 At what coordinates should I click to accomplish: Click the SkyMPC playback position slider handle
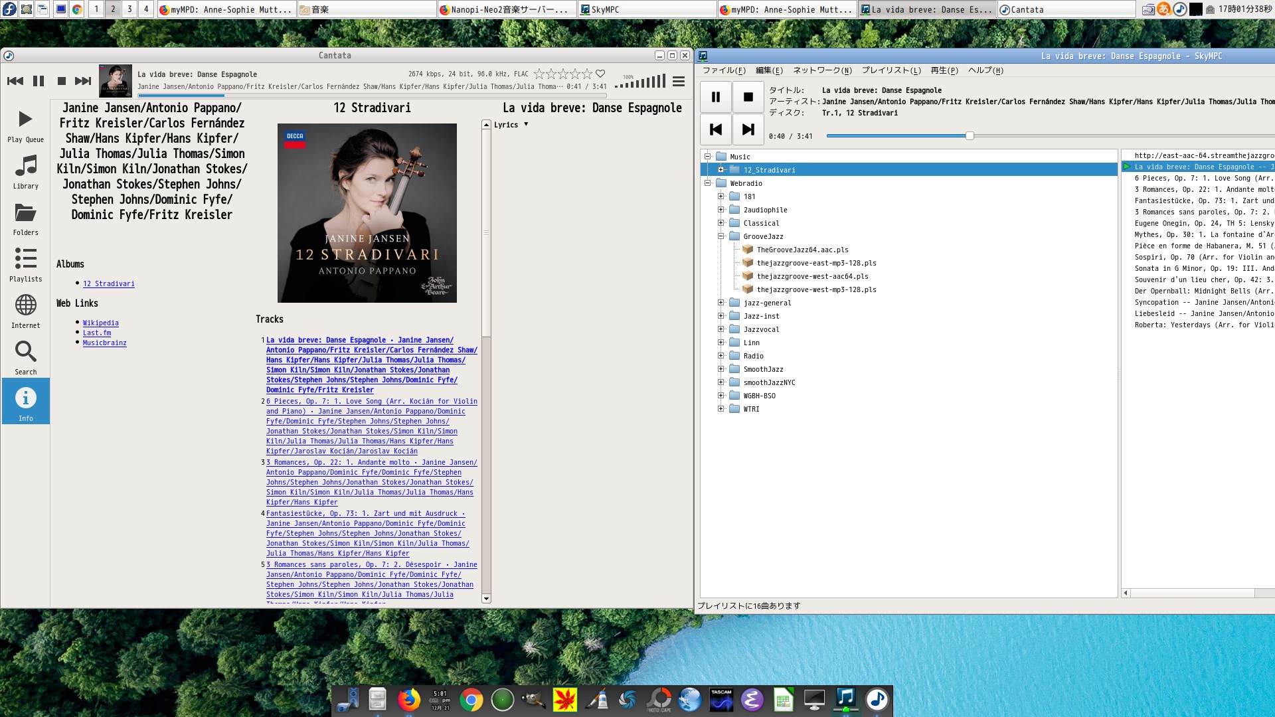pos(970,135)
